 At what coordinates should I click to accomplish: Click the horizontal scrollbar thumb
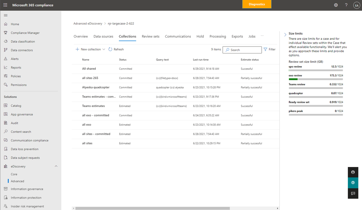(152, 208)
